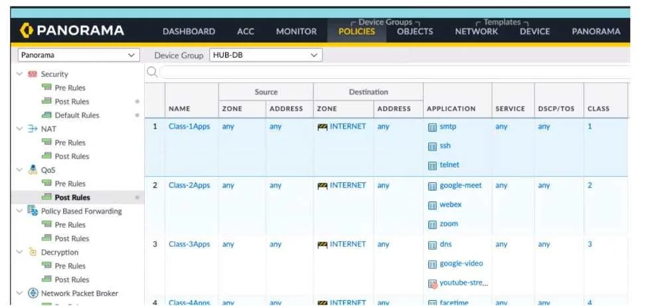
Task: Select Security Pre Rules in tree
Action: tap(70, 87)
